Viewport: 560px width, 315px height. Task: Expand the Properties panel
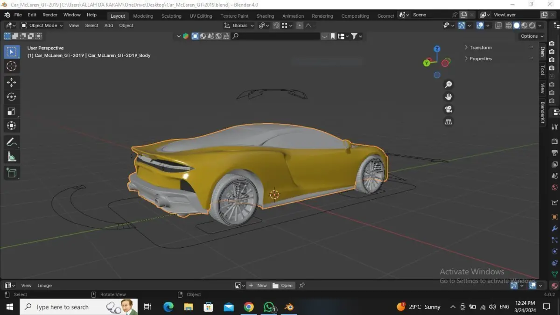pos(478,59)
